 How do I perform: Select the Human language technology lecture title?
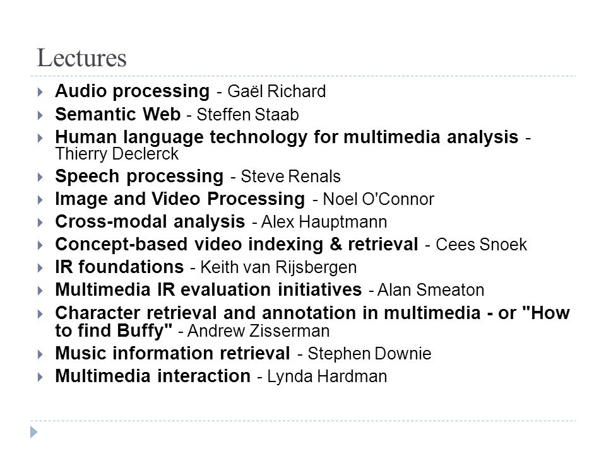click(x=287, y=137)
